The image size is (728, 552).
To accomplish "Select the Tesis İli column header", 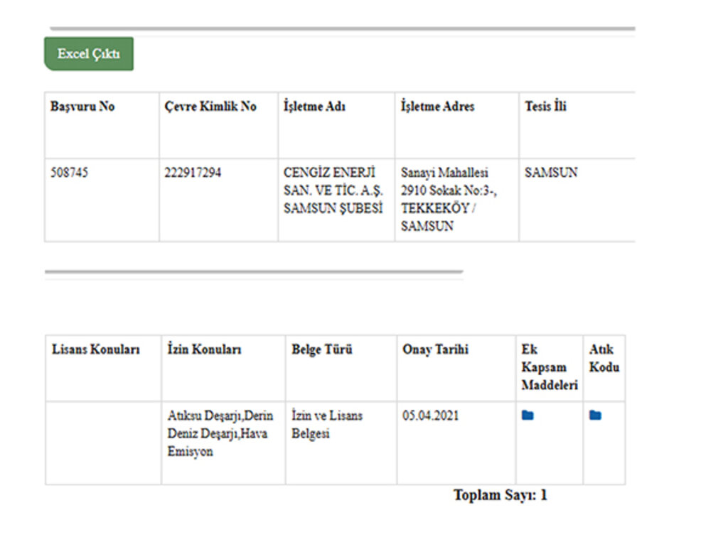I will [577, 125].
